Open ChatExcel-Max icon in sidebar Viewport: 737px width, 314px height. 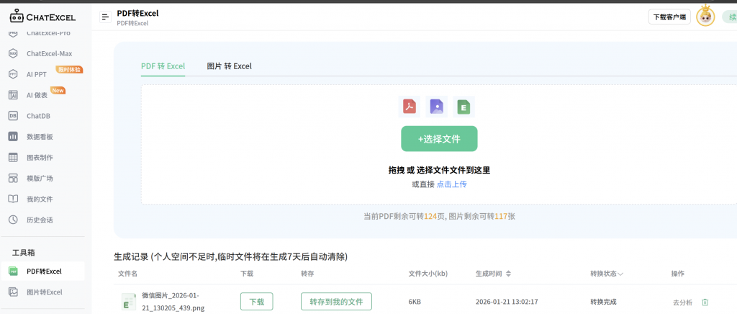point(13,53)
